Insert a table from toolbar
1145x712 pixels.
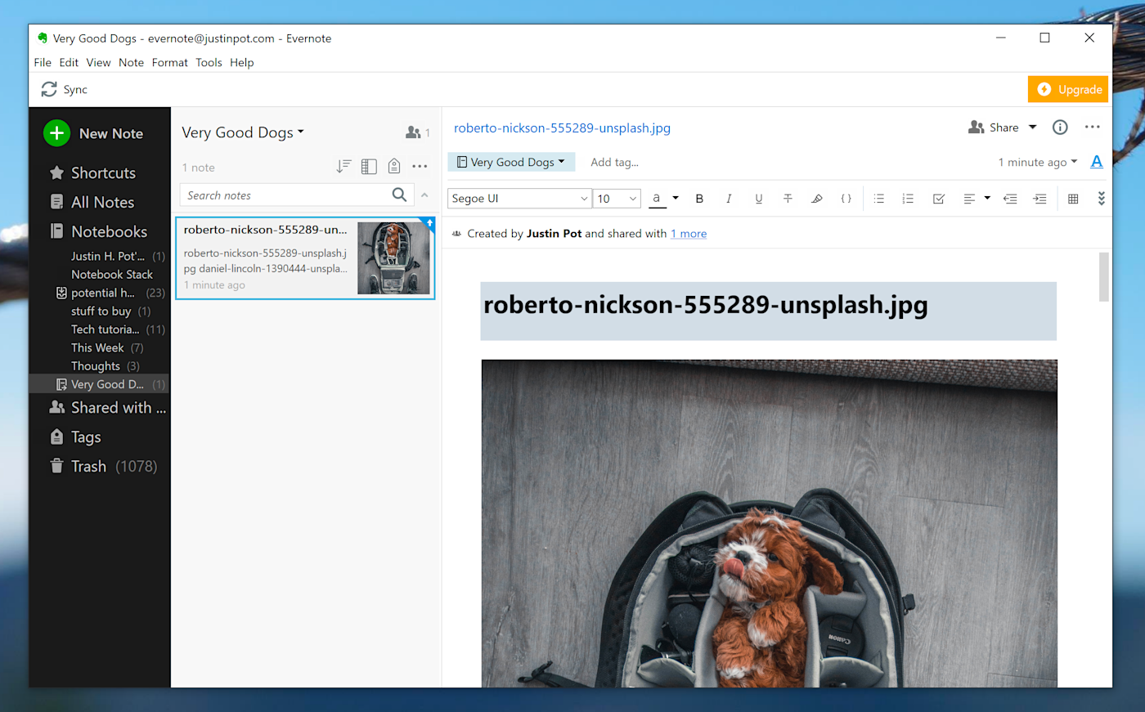1073,199
